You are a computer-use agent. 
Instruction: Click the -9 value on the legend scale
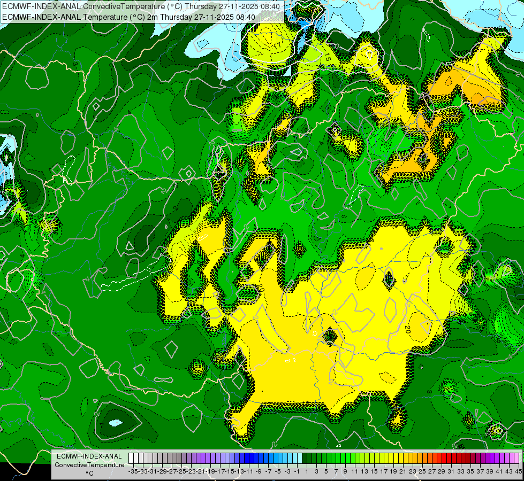point(258,471)
